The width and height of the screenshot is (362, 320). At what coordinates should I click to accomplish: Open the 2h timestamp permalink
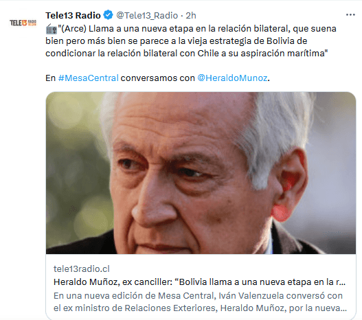pyautogui.click(x=191, y=16)
